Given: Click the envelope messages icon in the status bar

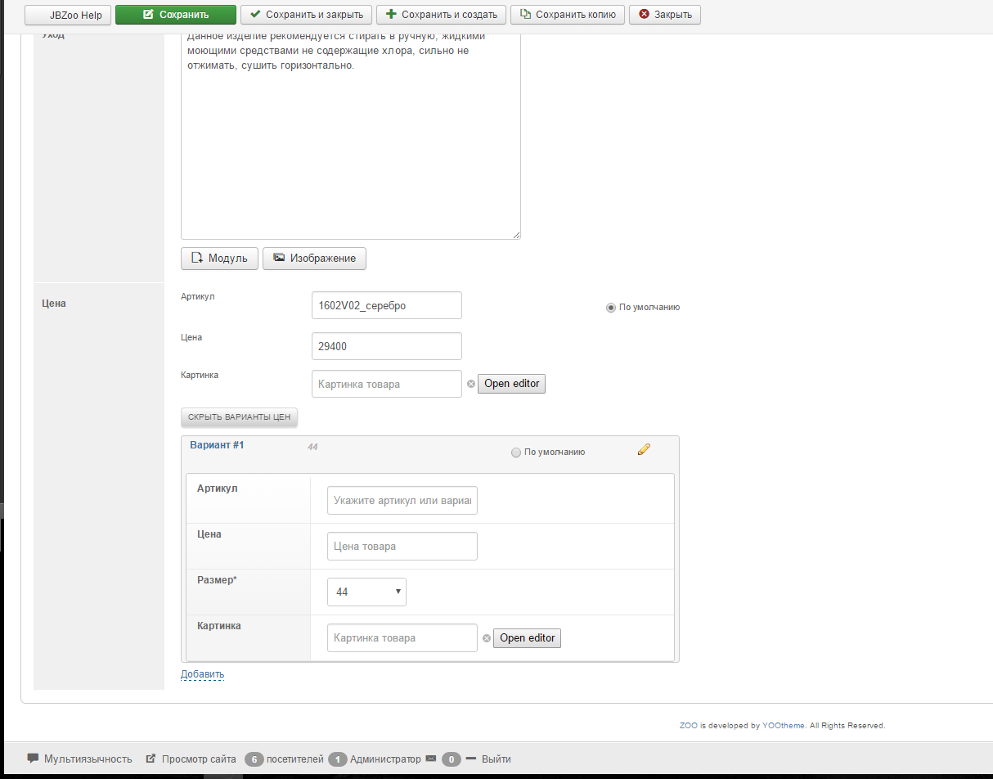Looking at the screenshot, I should click(x=431, y=759).
